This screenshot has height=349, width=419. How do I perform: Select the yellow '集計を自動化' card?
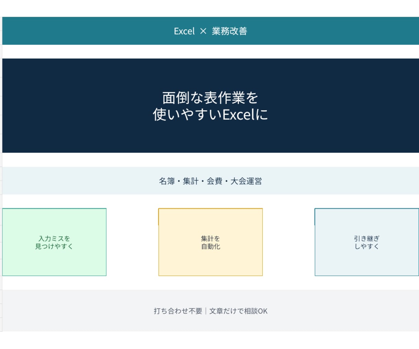pos(211,242)
